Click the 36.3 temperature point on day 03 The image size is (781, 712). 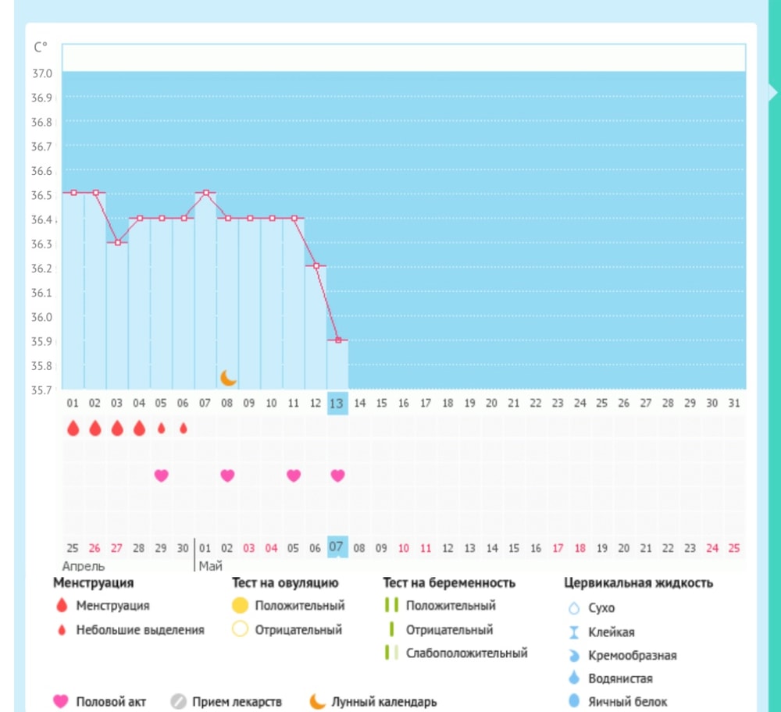[117, 243]
